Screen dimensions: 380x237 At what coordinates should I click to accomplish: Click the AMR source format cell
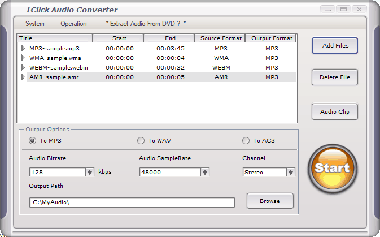click(221, 77)
